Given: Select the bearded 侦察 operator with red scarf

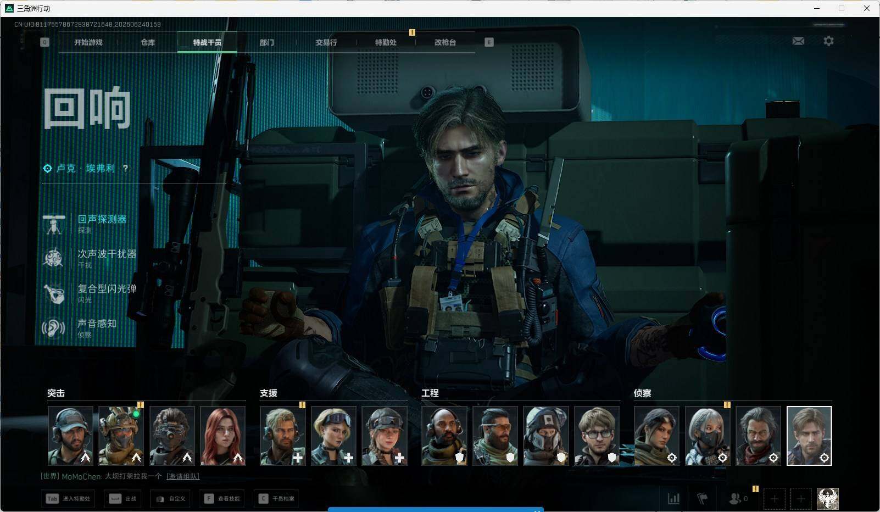Looking at the screenshot, I should [x=758, y=436].
